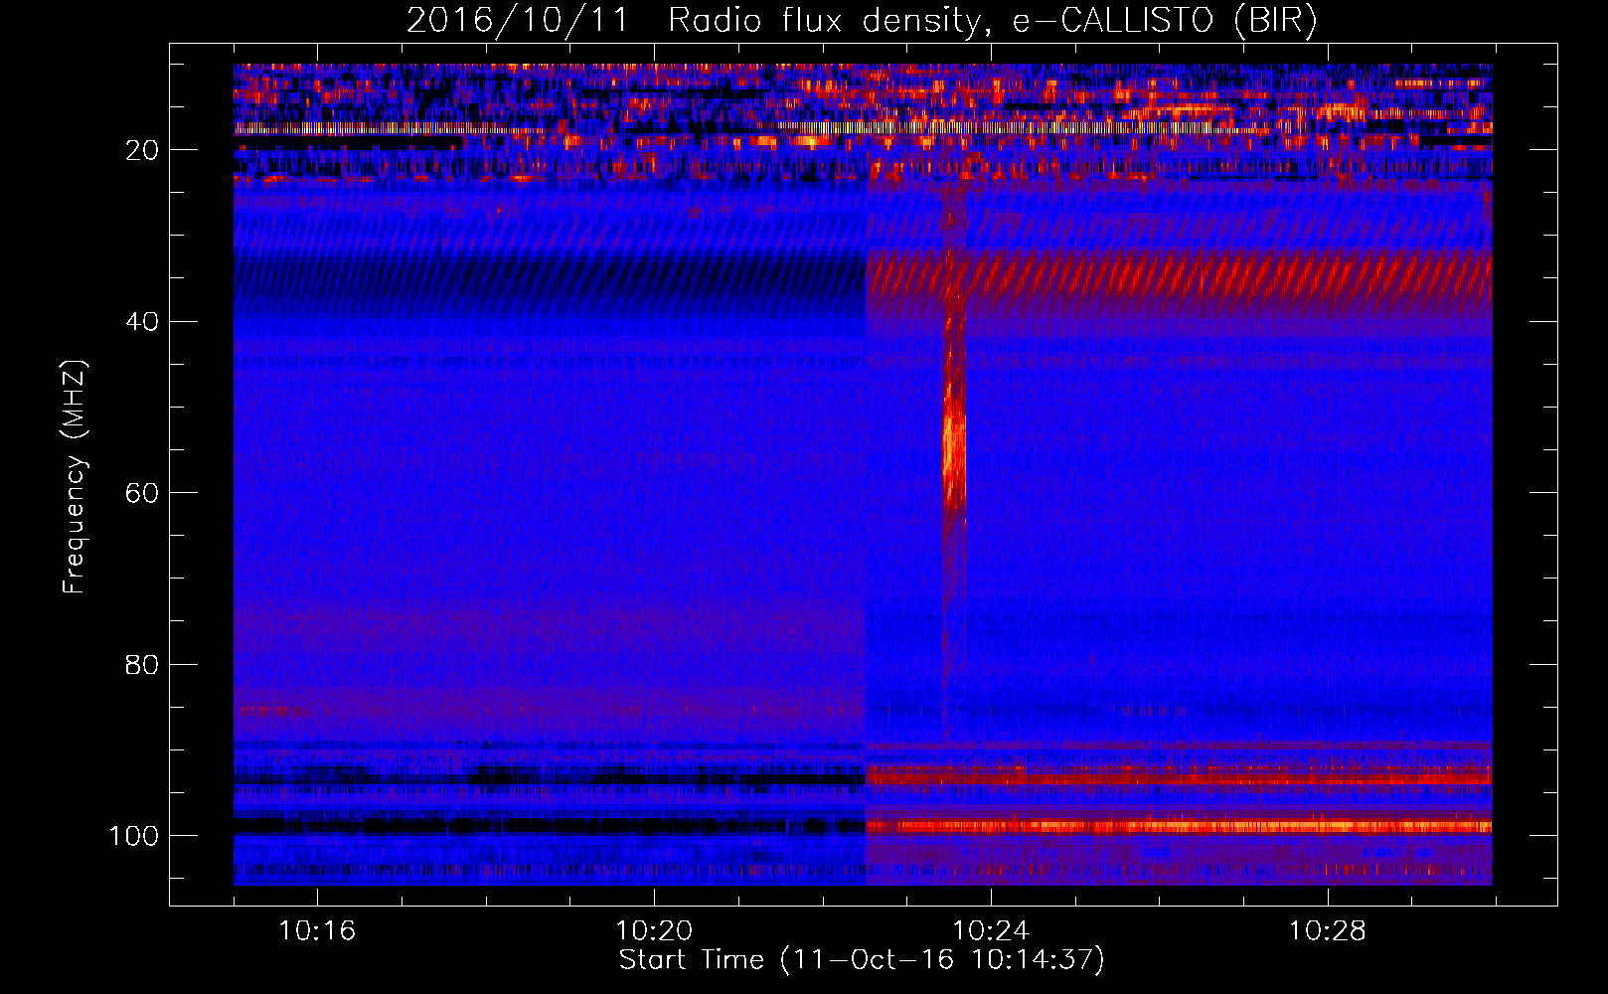1608x994 pixels.
Task: Click the '10:24' time tick label
Action: 991,931
